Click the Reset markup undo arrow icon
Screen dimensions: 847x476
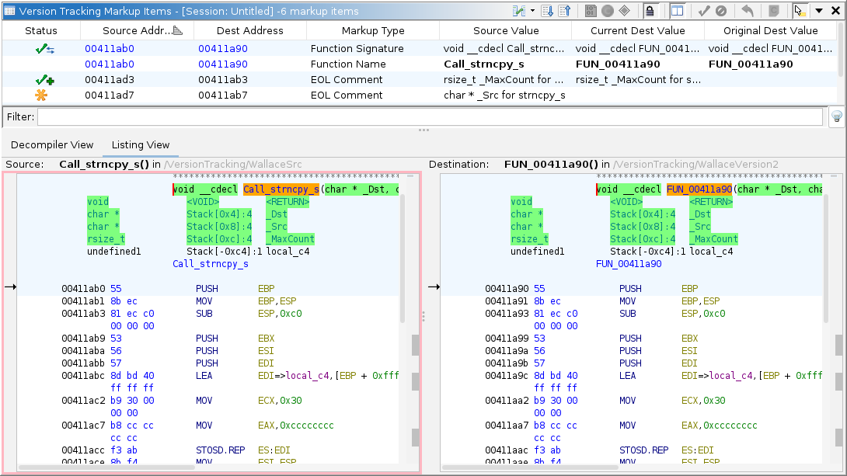(748, 11)
